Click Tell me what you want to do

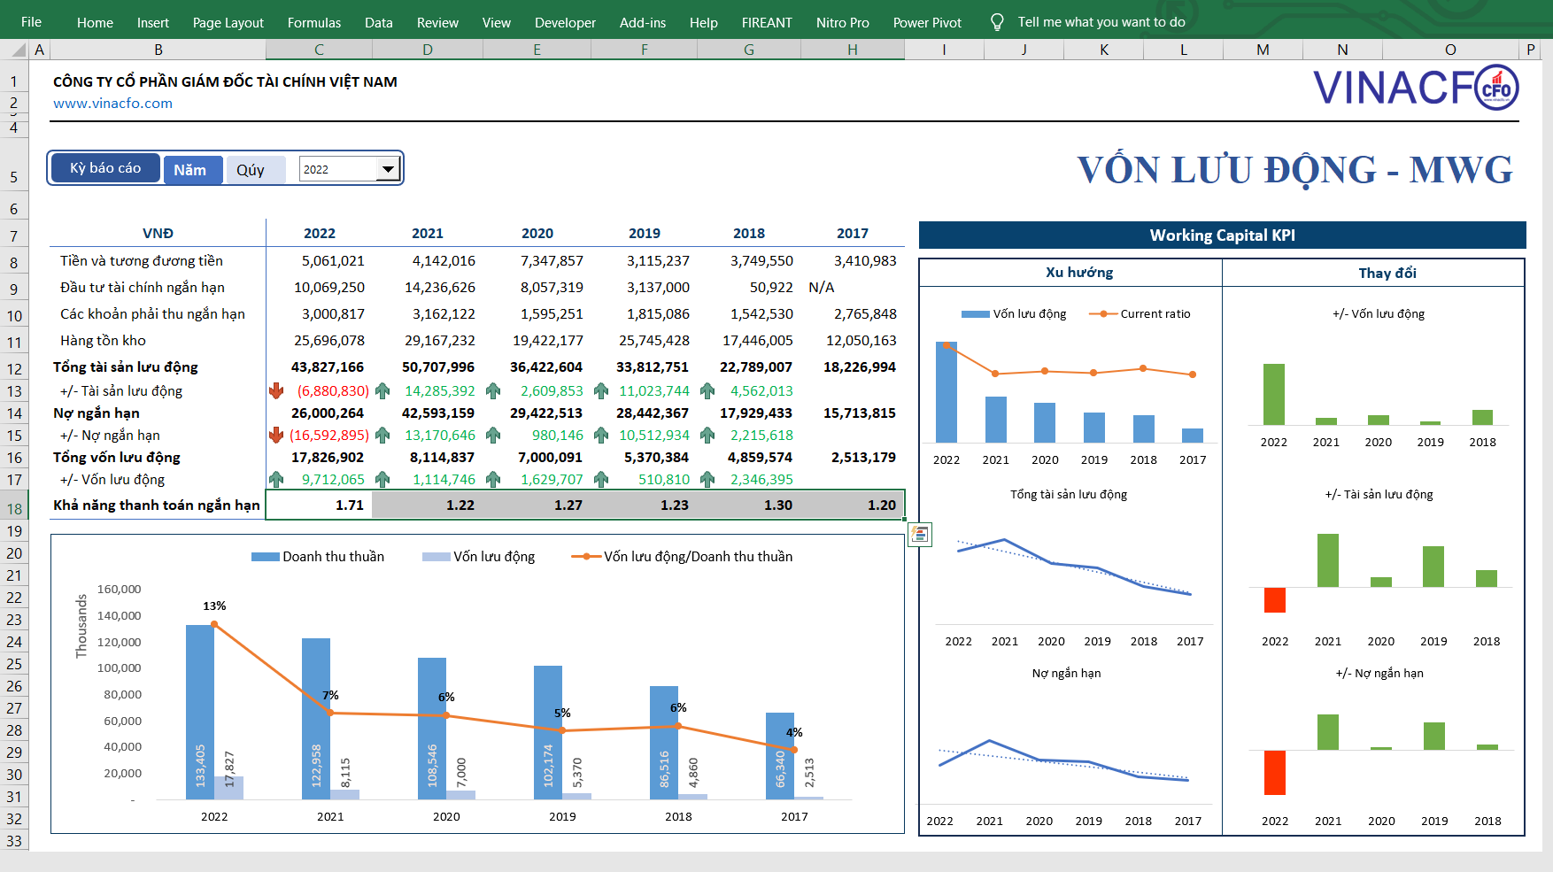tap(1101, 22)
